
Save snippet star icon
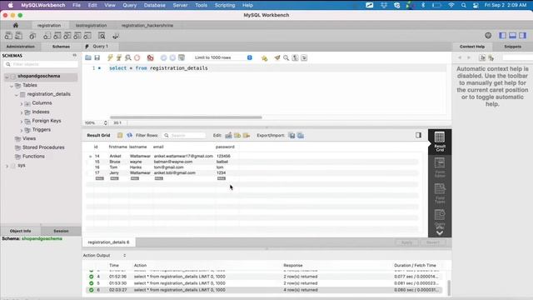click(x=264, y=57)
